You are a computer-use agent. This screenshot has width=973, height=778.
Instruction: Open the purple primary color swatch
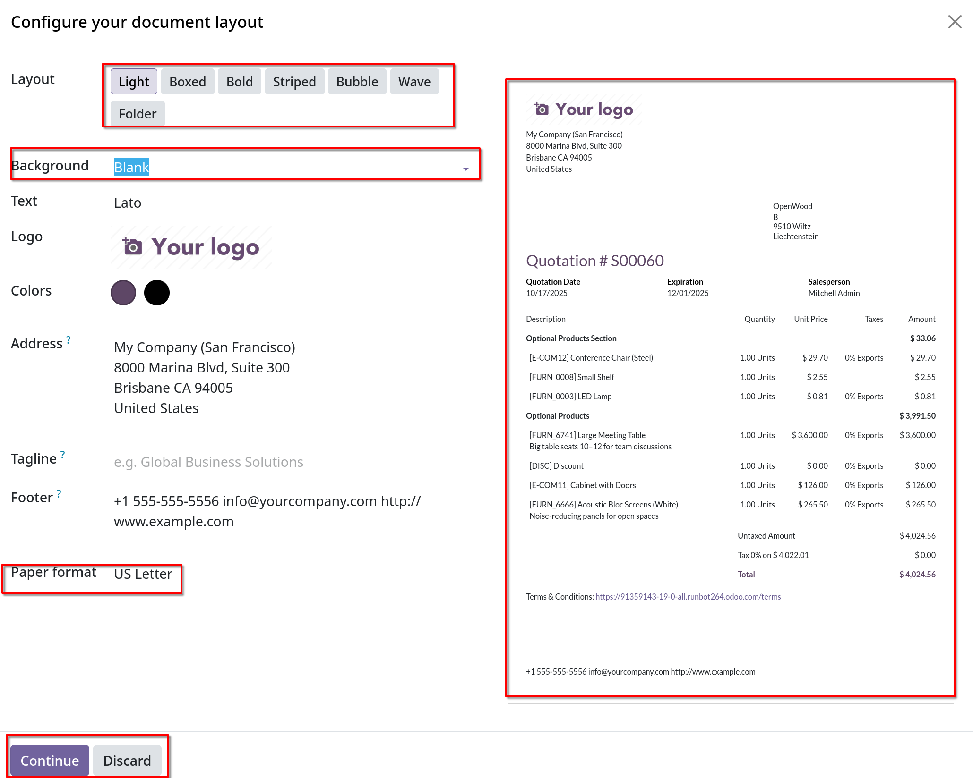pos(123,293)
